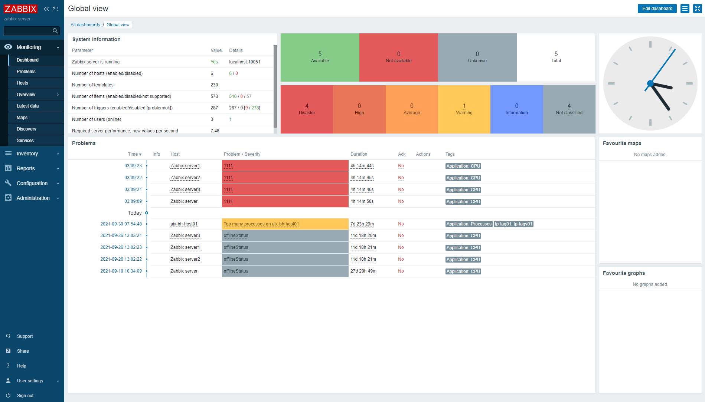The width and height of the screenshot is (705, 402).
Task: Click duration 7d 23h 29m link
Action: [x=362, y=224]
